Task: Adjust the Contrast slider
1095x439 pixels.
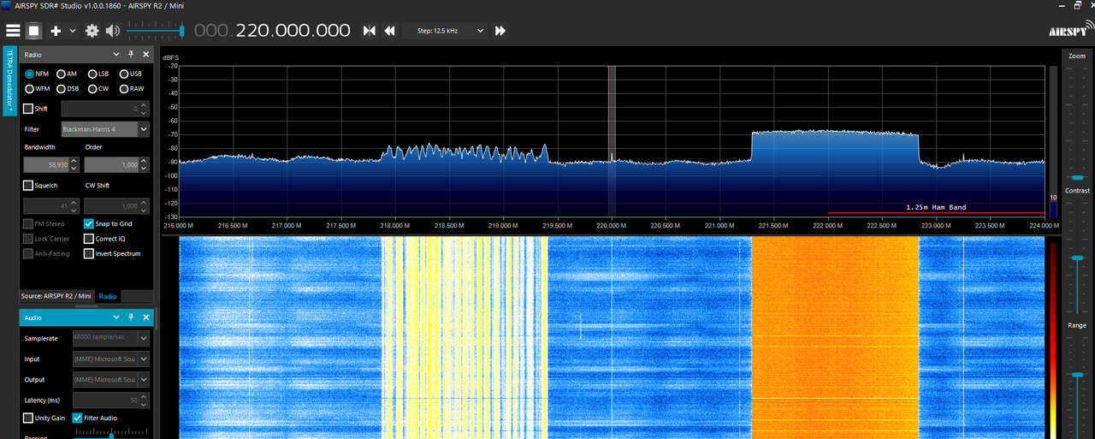Action: [x=1076, y=257]
